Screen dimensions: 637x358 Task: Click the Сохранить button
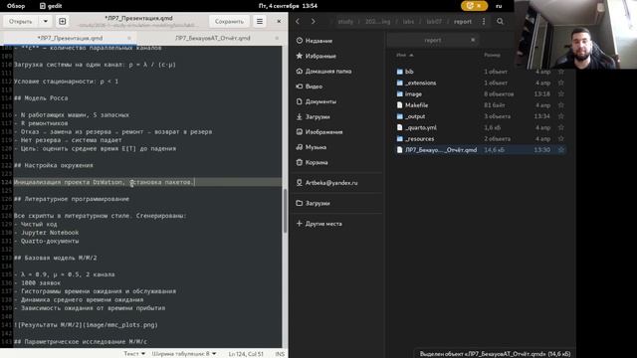click(229, 21)
